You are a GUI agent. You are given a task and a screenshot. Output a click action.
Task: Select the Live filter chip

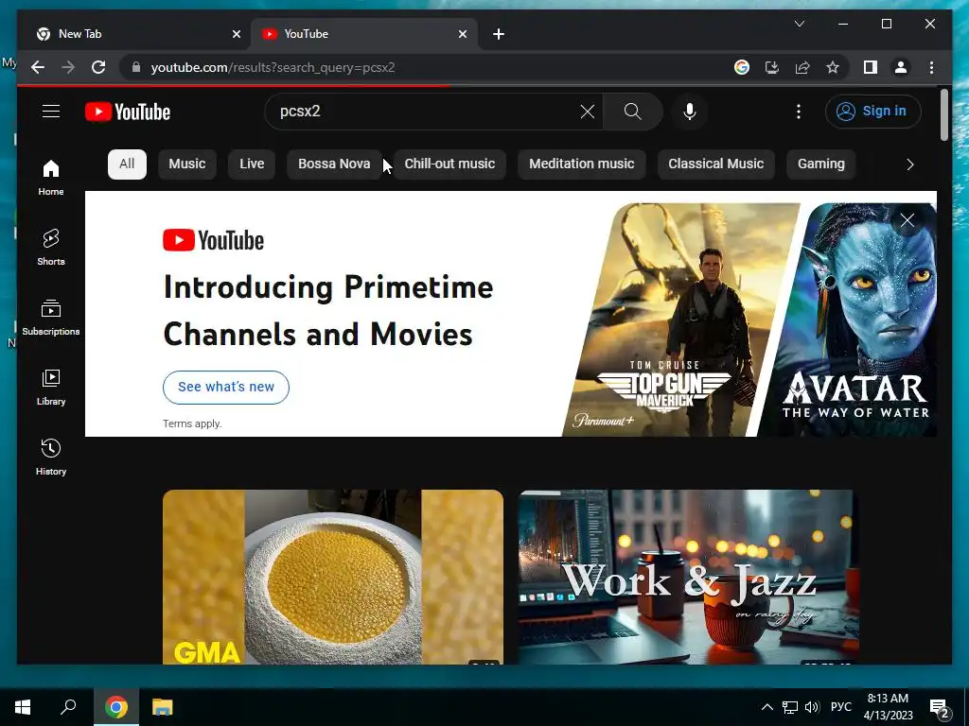252,164
